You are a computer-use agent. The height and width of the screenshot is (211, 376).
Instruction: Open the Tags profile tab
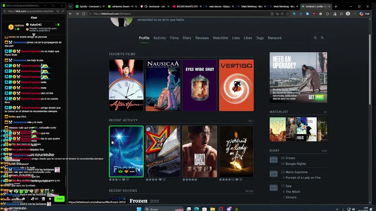pos(260,38)
